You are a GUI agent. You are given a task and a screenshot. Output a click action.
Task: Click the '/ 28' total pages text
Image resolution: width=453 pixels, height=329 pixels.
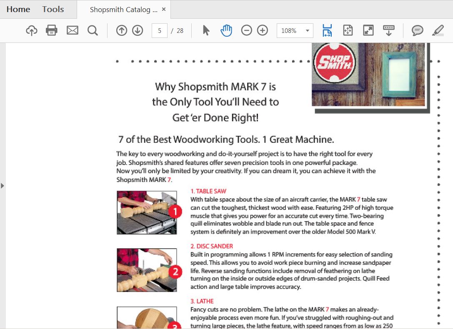177,30
